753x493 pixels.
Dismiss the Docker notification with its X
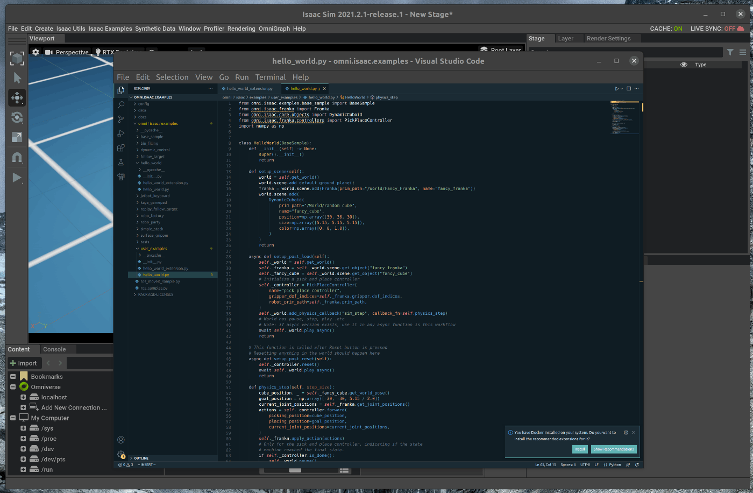tap(634, 432)
